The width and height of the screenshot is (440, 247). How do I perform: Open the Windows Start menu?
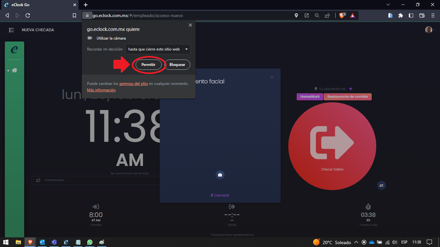6,242
